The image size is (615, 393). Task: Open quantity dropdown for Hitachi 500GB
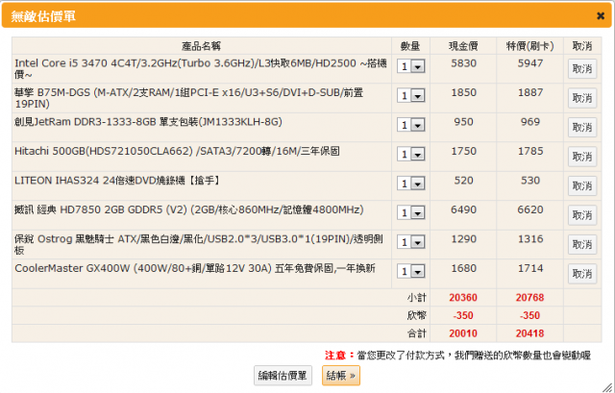point(410,154)
